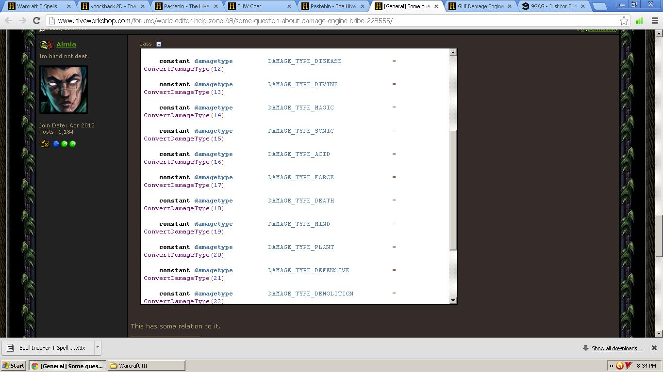
Task: Close the downloads bar
Action: (654, 348)
